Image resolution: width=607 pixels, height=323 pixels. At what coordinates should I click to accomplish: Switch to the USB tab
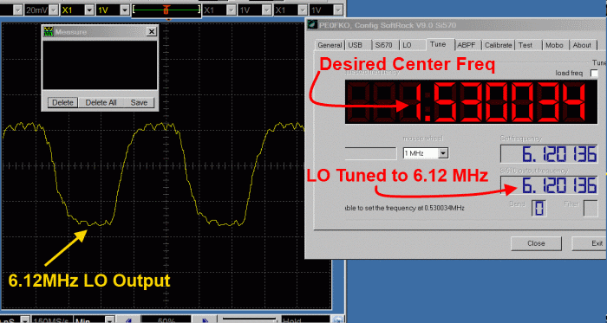(x=355, y=45)
